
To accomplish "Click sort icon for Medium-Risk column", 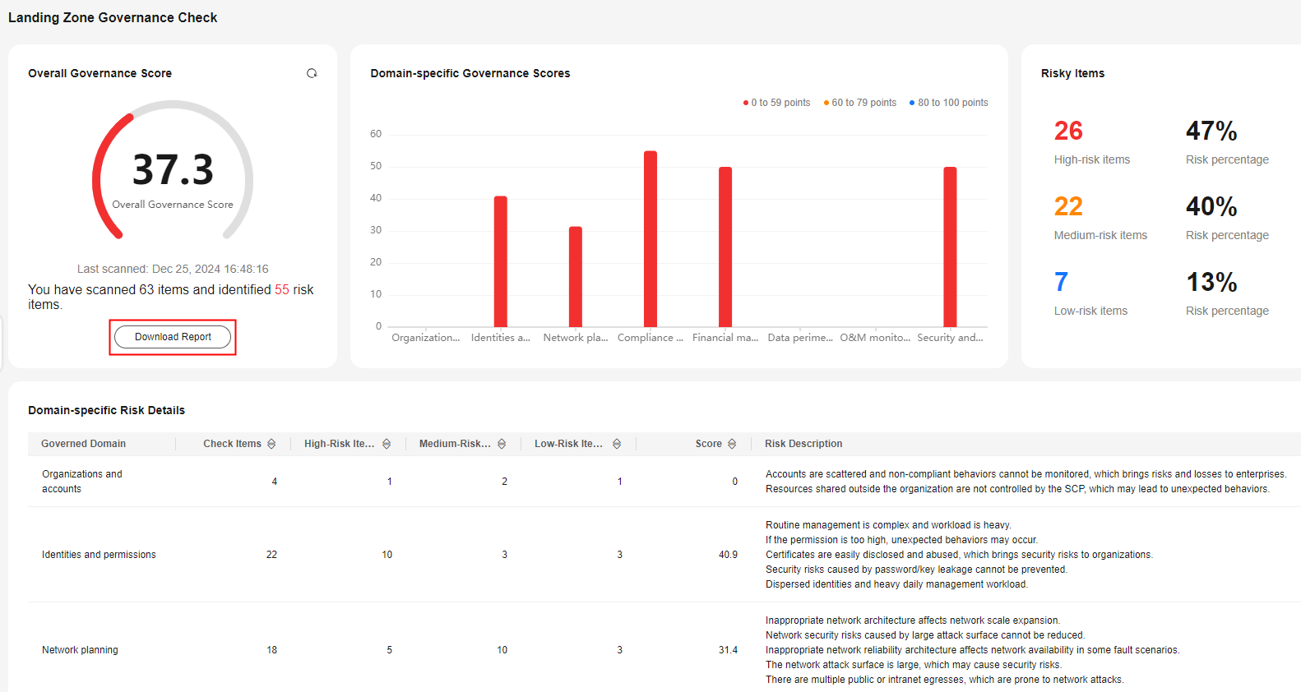I will pos(502,444).
